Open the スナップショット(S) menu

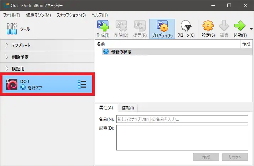tap(71, 15)
